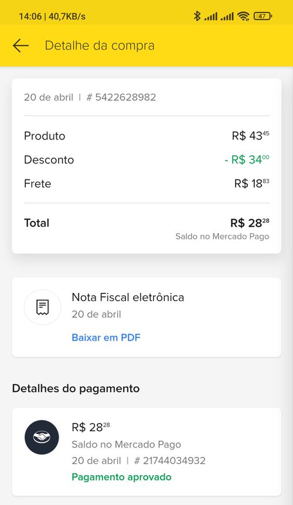Viewport: 293px width, 505px height.
Task: Tap the green Desconto value
Action: (247, 159)
